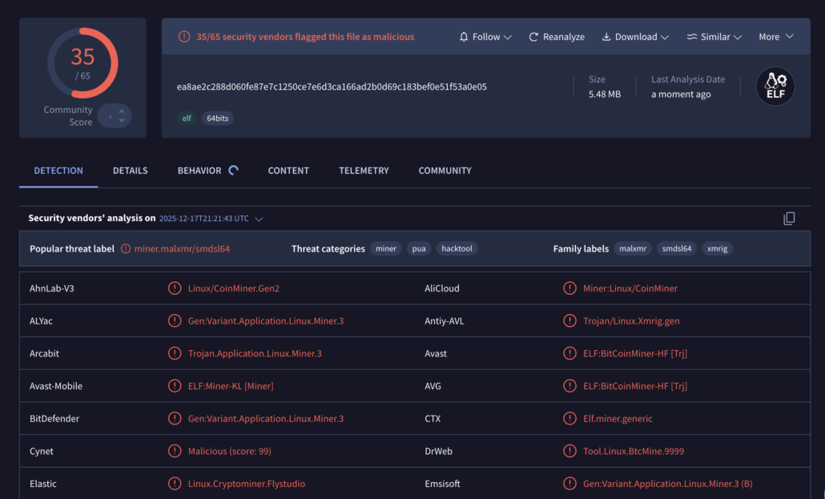825x499 pixels.
Task: Click the miner threat category tag
Action: tap(386, 249)
